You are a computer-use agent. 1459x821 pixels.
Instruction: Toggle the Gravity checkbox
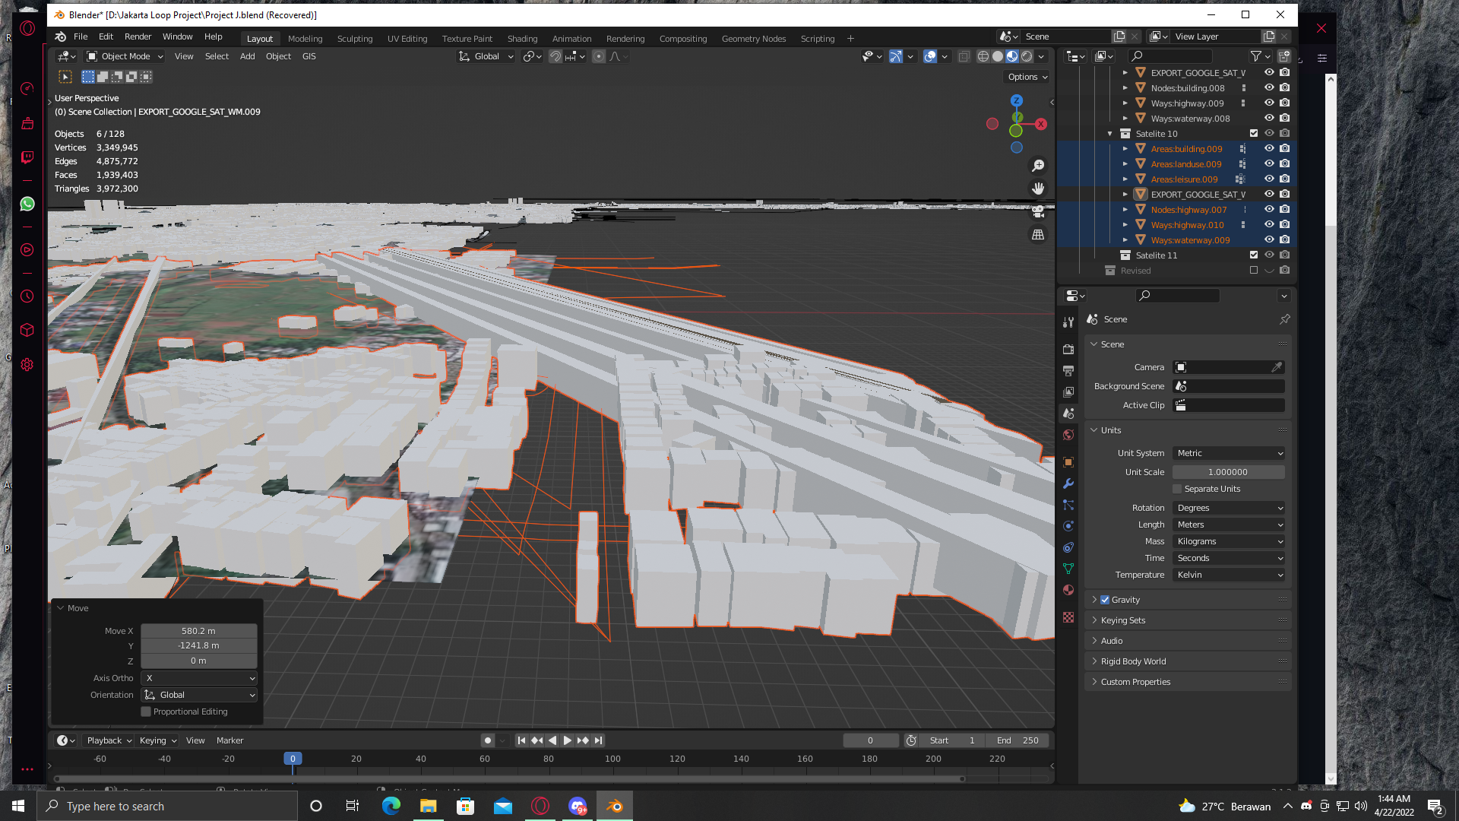pos(1105,600)
